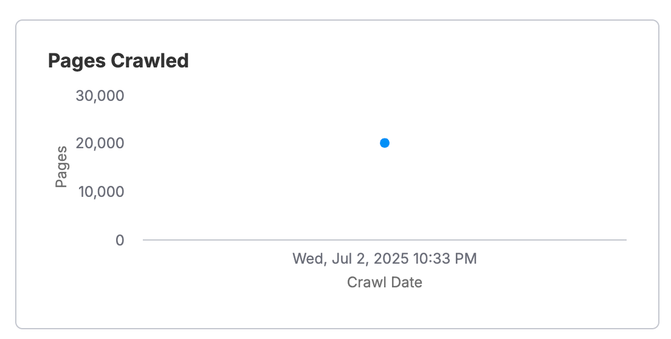Select the vertical Pages axis title
Viewport: 671px width, 339px height.
(61, 166)
